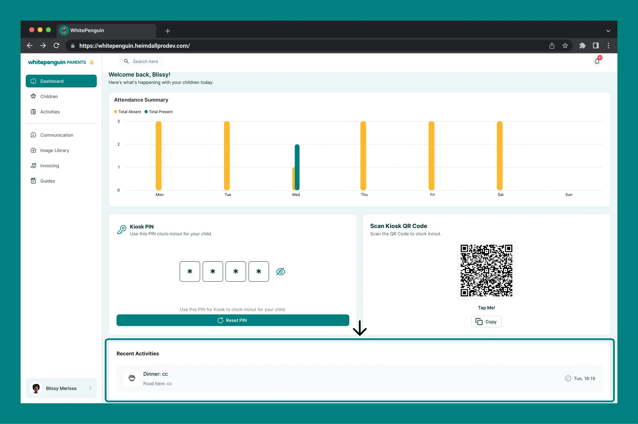Viewport: 638px width, 424px height.
Task: Bookmark the page with the star icon
Action: pyautogui.click(x=565, y=46)
